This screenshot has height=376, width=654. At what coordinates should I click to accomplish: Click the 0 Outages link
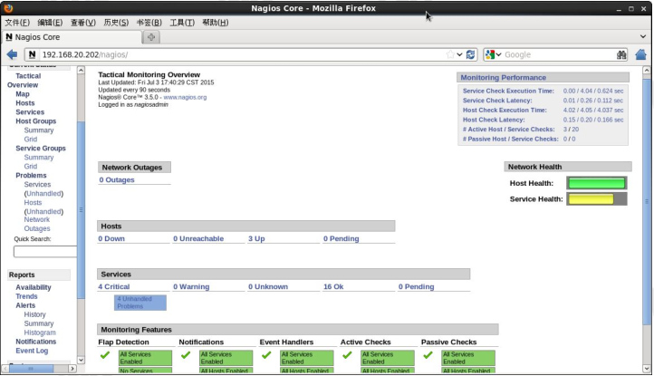(117, 180)
